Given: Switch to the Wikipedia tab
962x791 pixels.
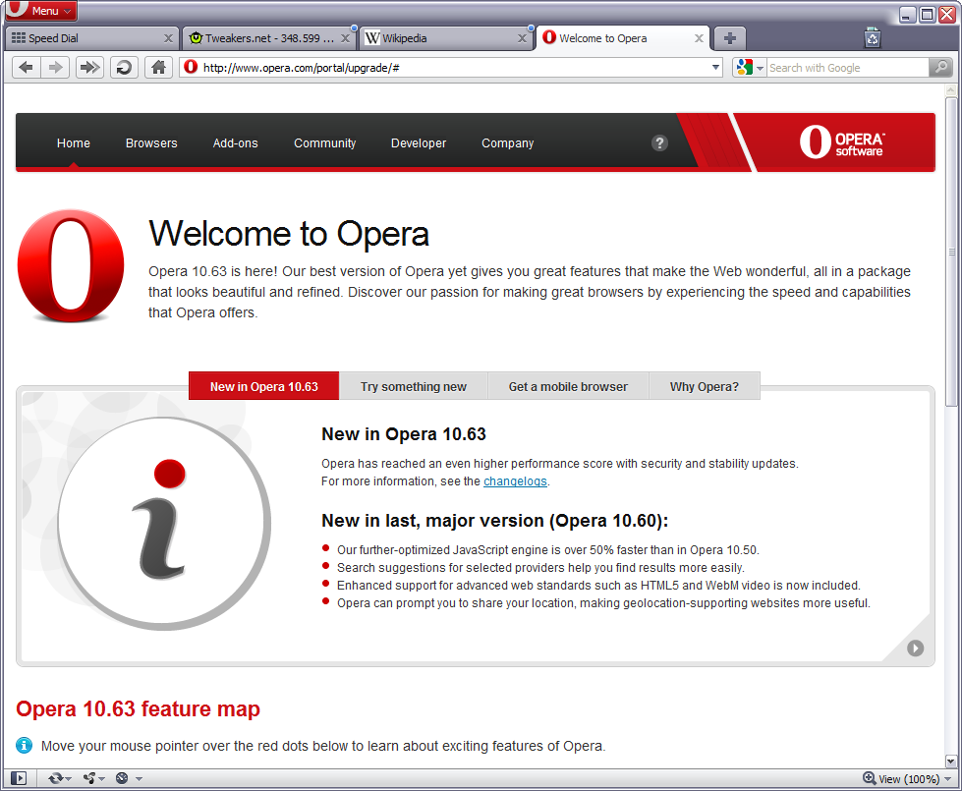Looking at the screenshot, I should click(x=445, y=38).
